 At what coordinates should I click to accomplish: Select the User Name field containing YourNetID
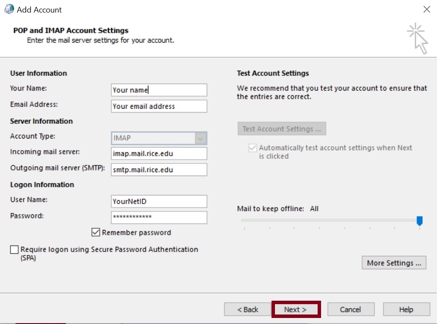159,201
